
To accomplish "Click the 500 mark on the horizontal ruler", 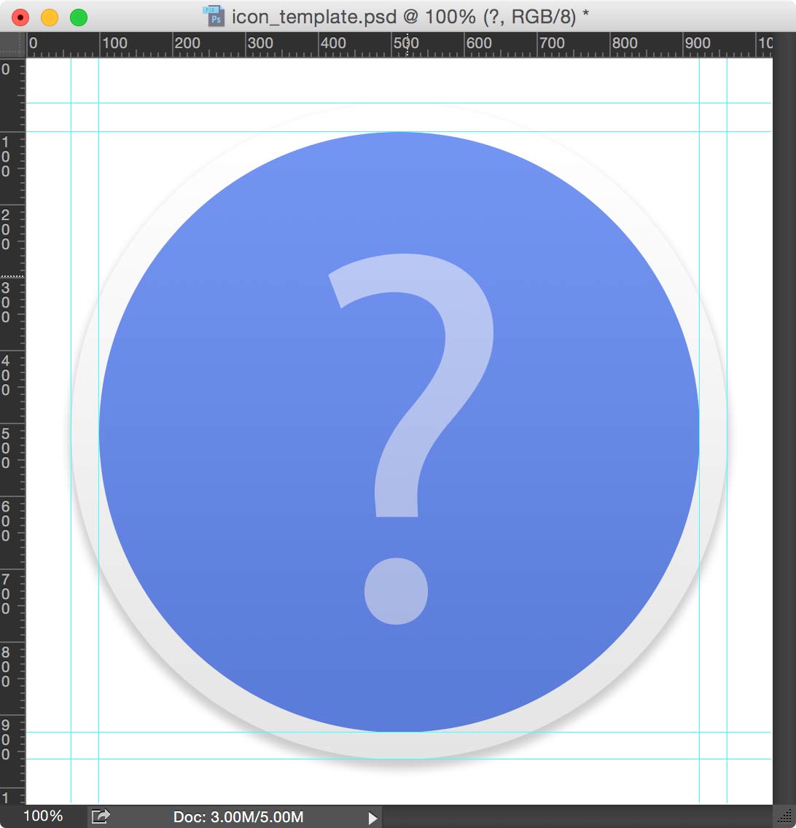I will [x=406, y=43].
